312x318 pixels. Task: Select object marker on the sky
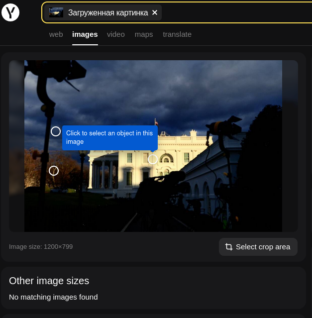tap(56, 131)
